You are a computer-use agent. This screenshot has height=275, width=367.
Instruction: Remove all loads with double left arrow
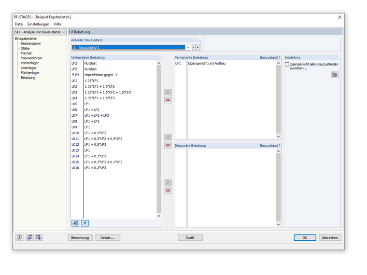pyautogui.click(x=168, y=145)
